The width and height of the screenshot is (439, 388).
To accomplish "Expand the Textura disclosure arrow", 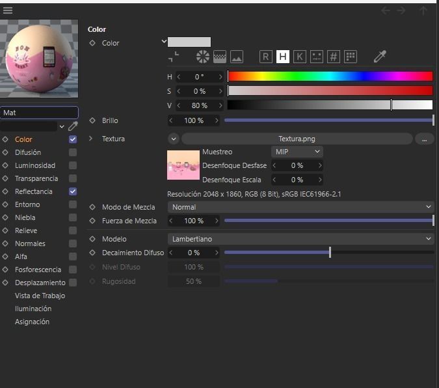I will (x=90, y=139).
